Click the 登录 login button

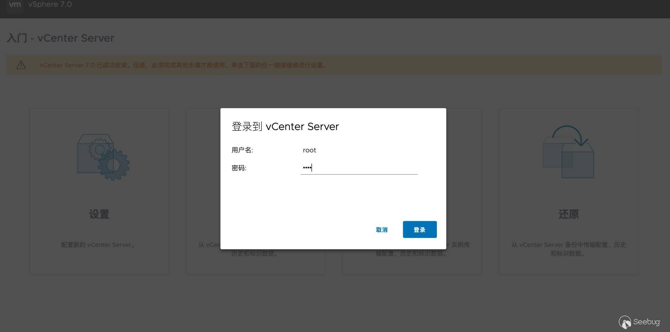coord(419,229)
